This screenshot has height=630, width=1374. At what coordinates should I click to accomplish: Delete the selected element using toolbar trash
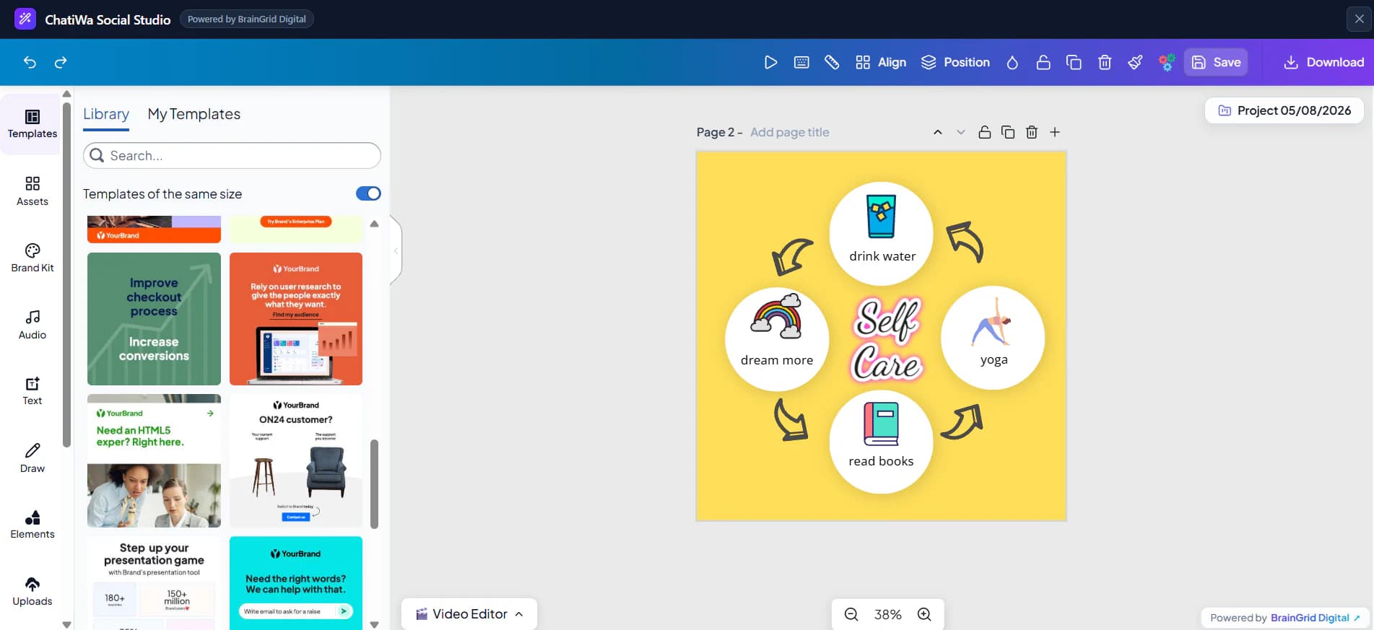[x=1105, y=62]
